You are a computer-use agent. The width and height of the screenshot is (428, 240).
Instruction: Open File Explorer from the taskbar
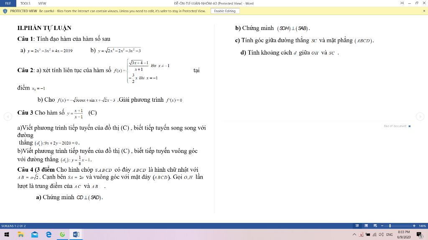pos(20,234)
